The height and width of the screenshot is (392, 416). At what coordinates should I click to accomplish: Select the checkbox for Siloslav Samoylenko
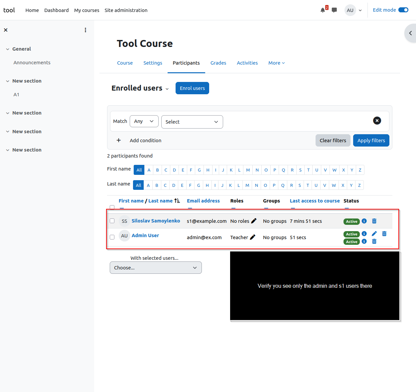112,221
